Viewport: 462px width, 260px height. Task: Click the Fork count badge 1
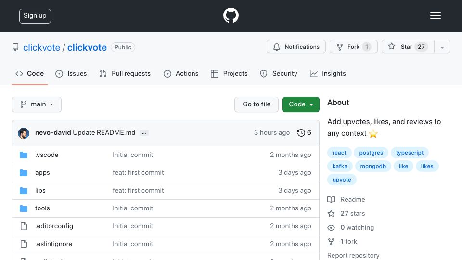click(x=367, y=47)
